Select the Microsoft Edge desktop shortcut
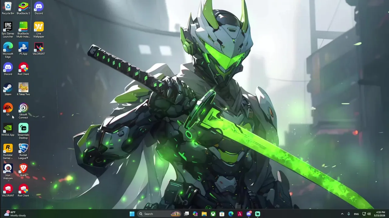The height and width of the screenshot is (218, 389). tap(8, 50)
